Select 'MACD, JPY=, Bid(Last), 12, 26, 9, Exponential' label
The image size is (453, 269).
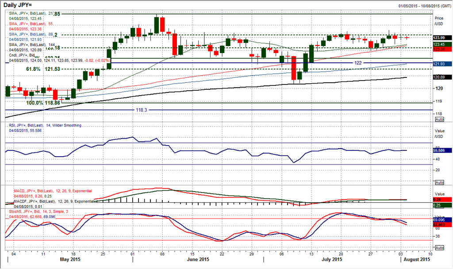[53, 191]
